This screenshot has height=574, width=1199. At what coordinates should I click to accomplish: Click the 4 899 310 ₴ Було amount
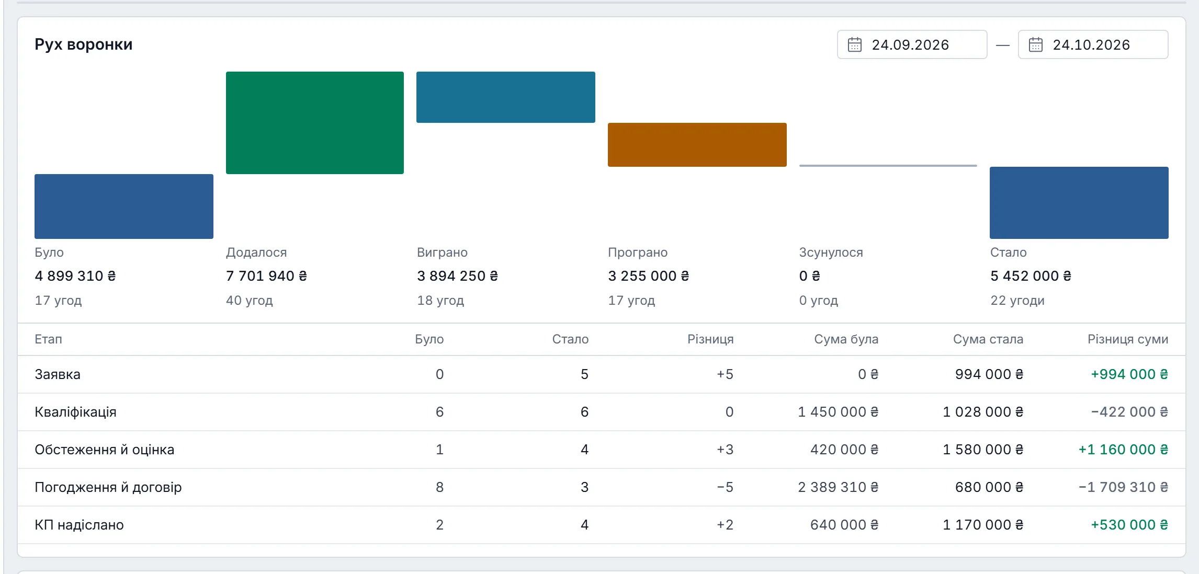pos(75,276)
